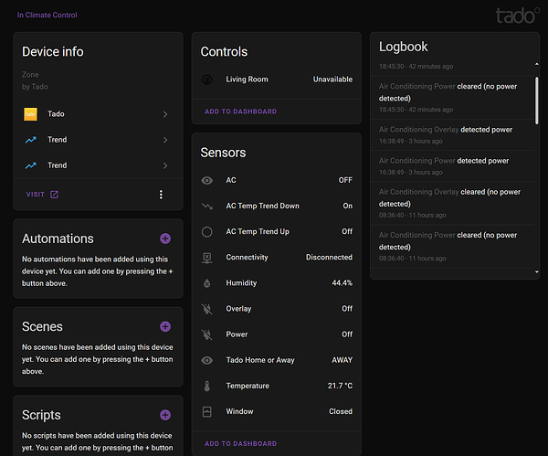The height and width of the screenshot is (456, 548).
Task: Click the thermometer Temperature icon
Action: click(x=206, y=386)
